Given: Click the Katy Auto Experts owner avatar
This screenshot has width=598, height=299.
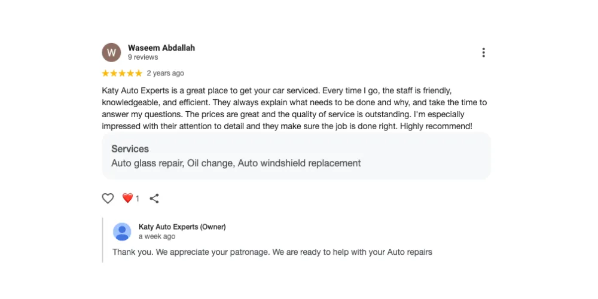Looking at the screenshot, I should click(122, 231).
